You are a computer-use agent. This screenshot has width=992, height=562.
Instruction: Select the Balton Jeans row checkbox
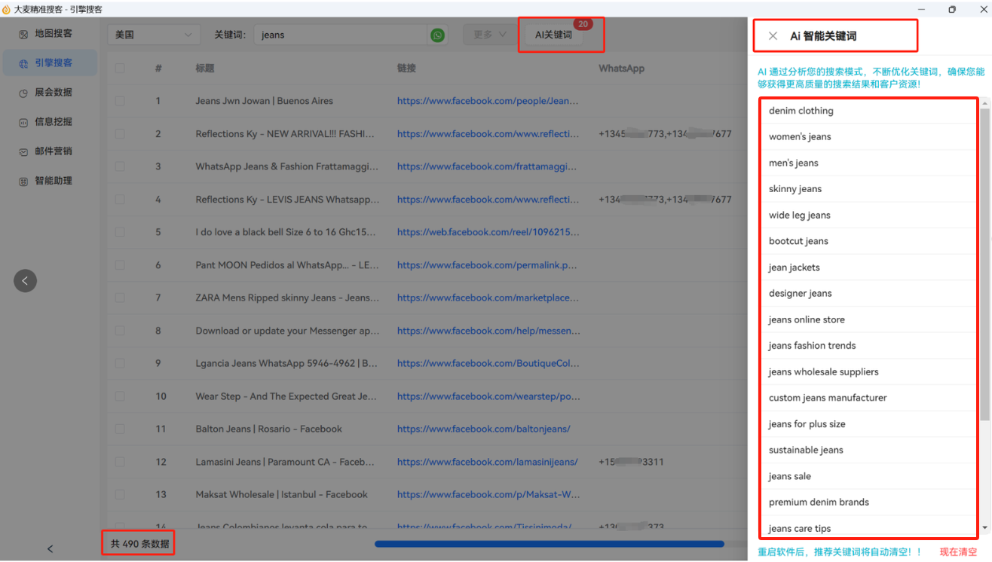[x=120, y=429]
